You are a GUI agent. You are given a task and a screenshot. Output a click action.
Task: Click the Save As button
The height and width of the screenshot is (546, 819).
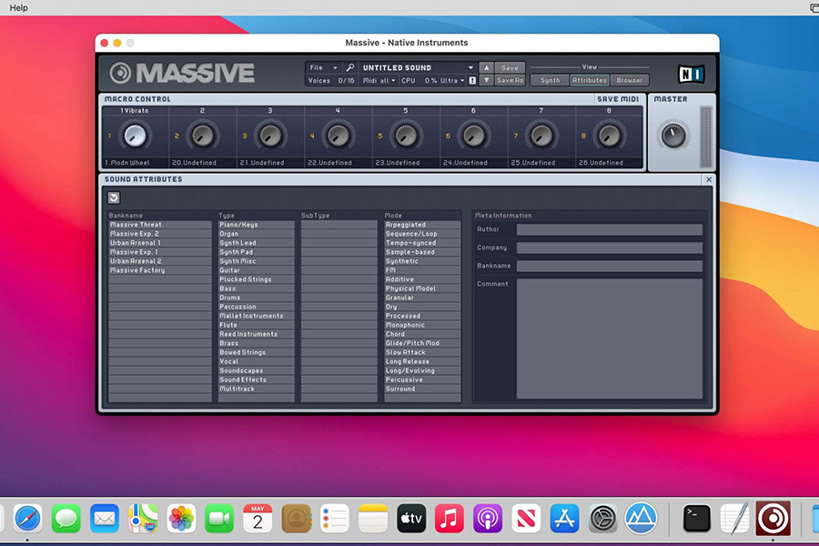coord(508,80)
